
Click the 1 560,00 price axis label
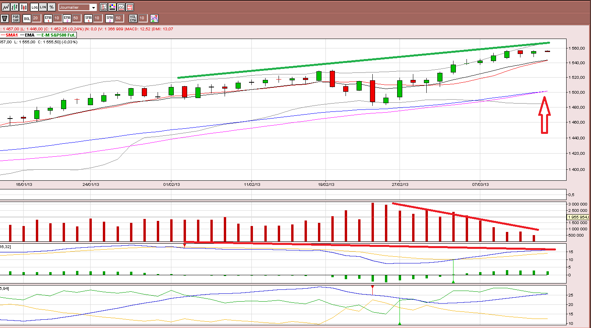577,48
